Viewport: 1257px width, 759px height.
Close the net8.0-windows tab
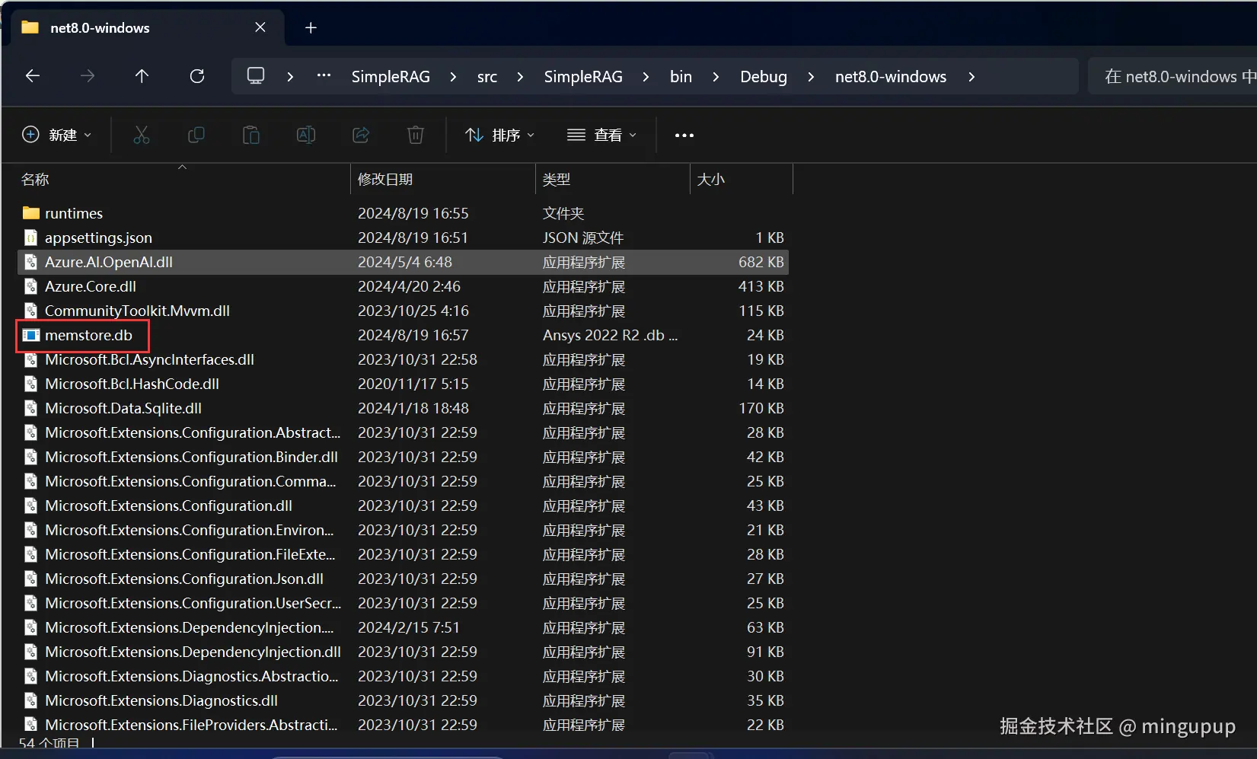[x=260, y=27]
